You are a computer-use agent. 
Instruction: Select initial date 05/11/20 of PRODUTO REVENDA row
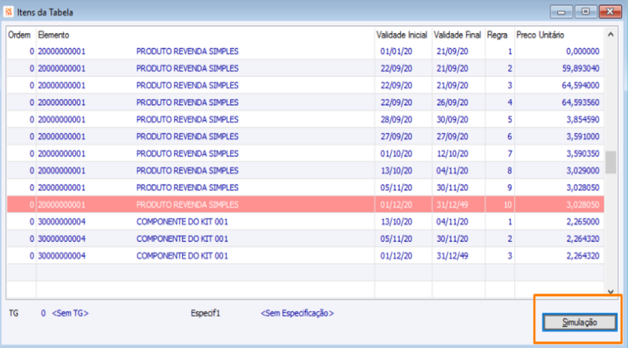pos(396,188)
